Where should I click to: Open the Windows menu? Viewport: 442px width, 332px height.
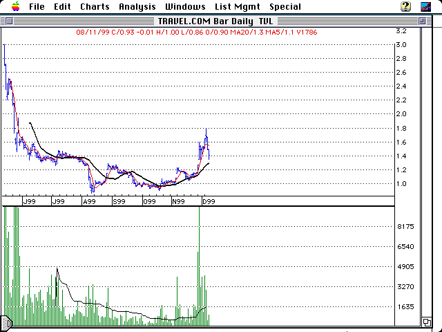click(x=185, y=6)
